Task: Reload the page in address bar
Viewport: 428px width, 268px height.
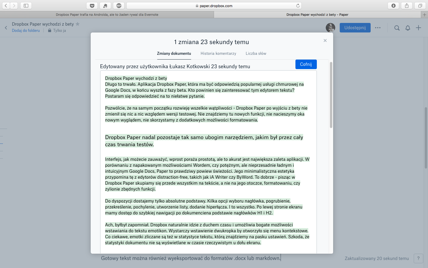Action: [298, 6]
